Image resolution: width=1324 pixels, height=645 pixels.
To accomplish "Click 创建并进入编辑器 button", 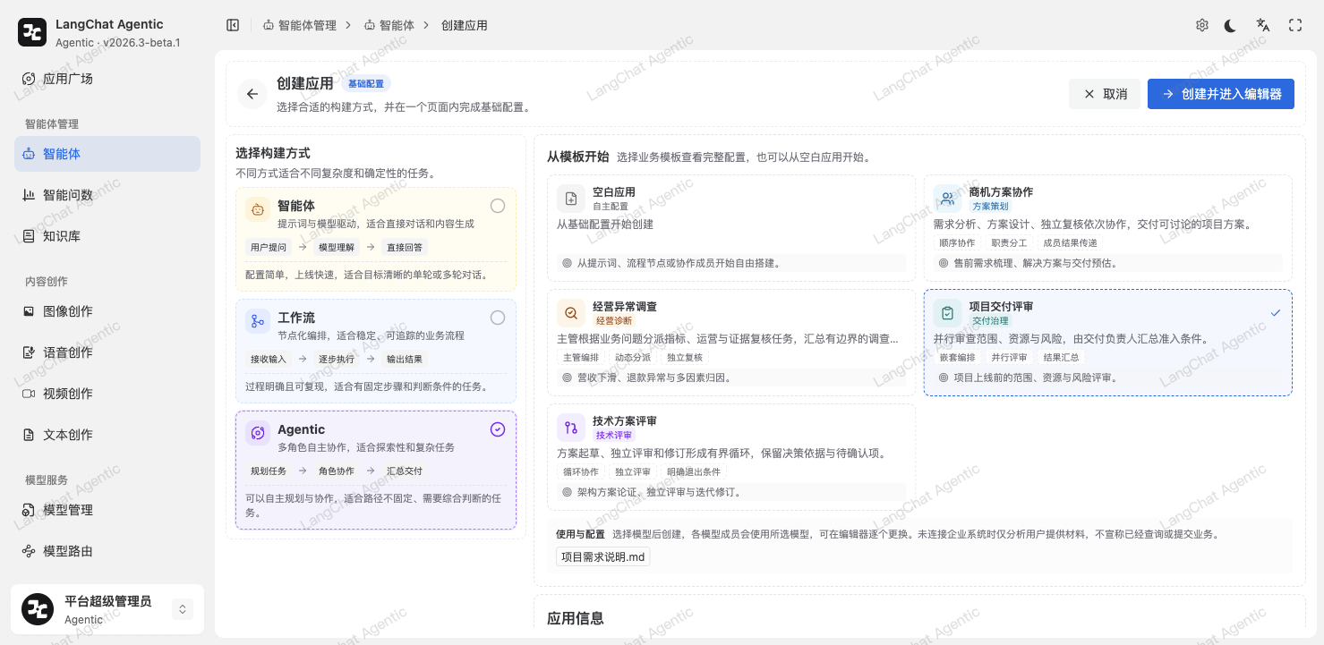I will (1221, 94).
